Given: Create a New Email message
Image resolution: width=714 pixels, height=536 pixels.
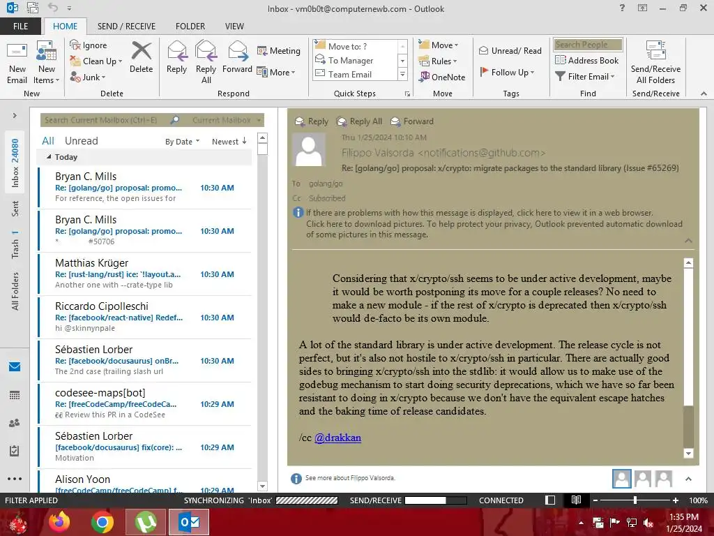Looking at the screenshot, I should pyautogui.click(x=17, y=62).
